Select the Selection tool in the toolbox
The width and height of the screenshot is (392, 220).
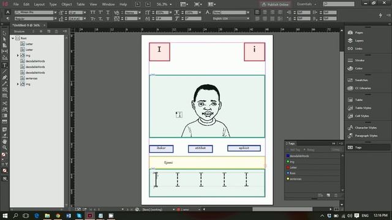(x=4, y=33)
